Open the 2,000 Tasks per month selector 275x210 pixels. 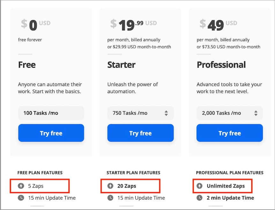(229, 113)
